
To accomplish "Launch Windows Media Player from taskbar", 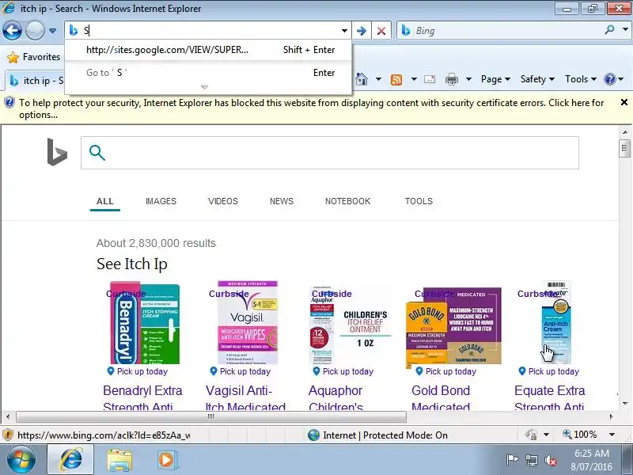I will pyautogui.click(x=166, y=460).
